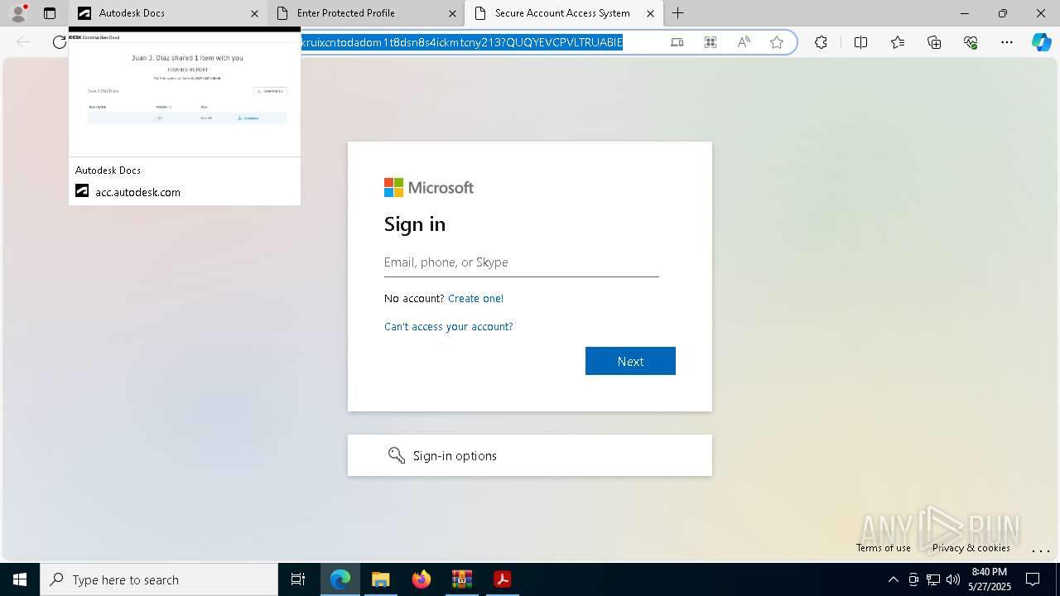Open the Windows Start menu
This screenshot has height=596, width=1060.
[20, 579]
